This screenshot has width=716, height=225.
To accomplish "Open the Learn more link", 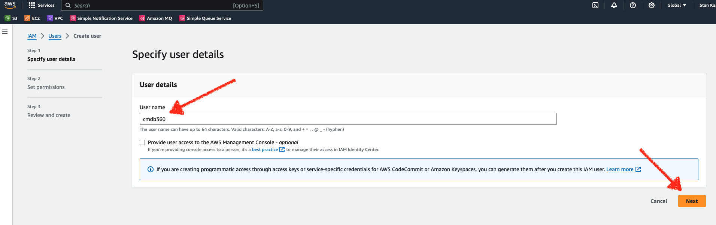I will (x=620, y=169).
